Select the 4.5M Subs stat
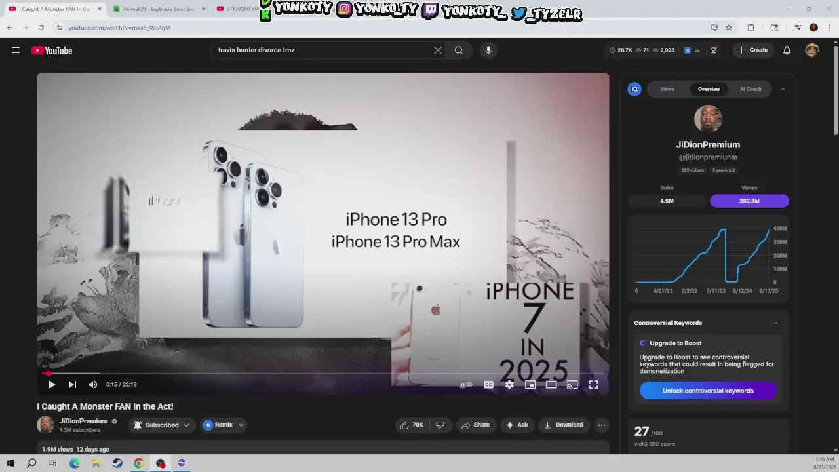Screen dimensions: 839x472 [x=667, y=201]
